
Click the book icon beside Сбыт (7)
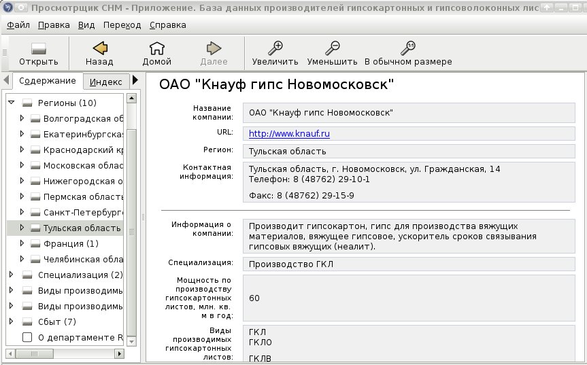pos(27,322)
